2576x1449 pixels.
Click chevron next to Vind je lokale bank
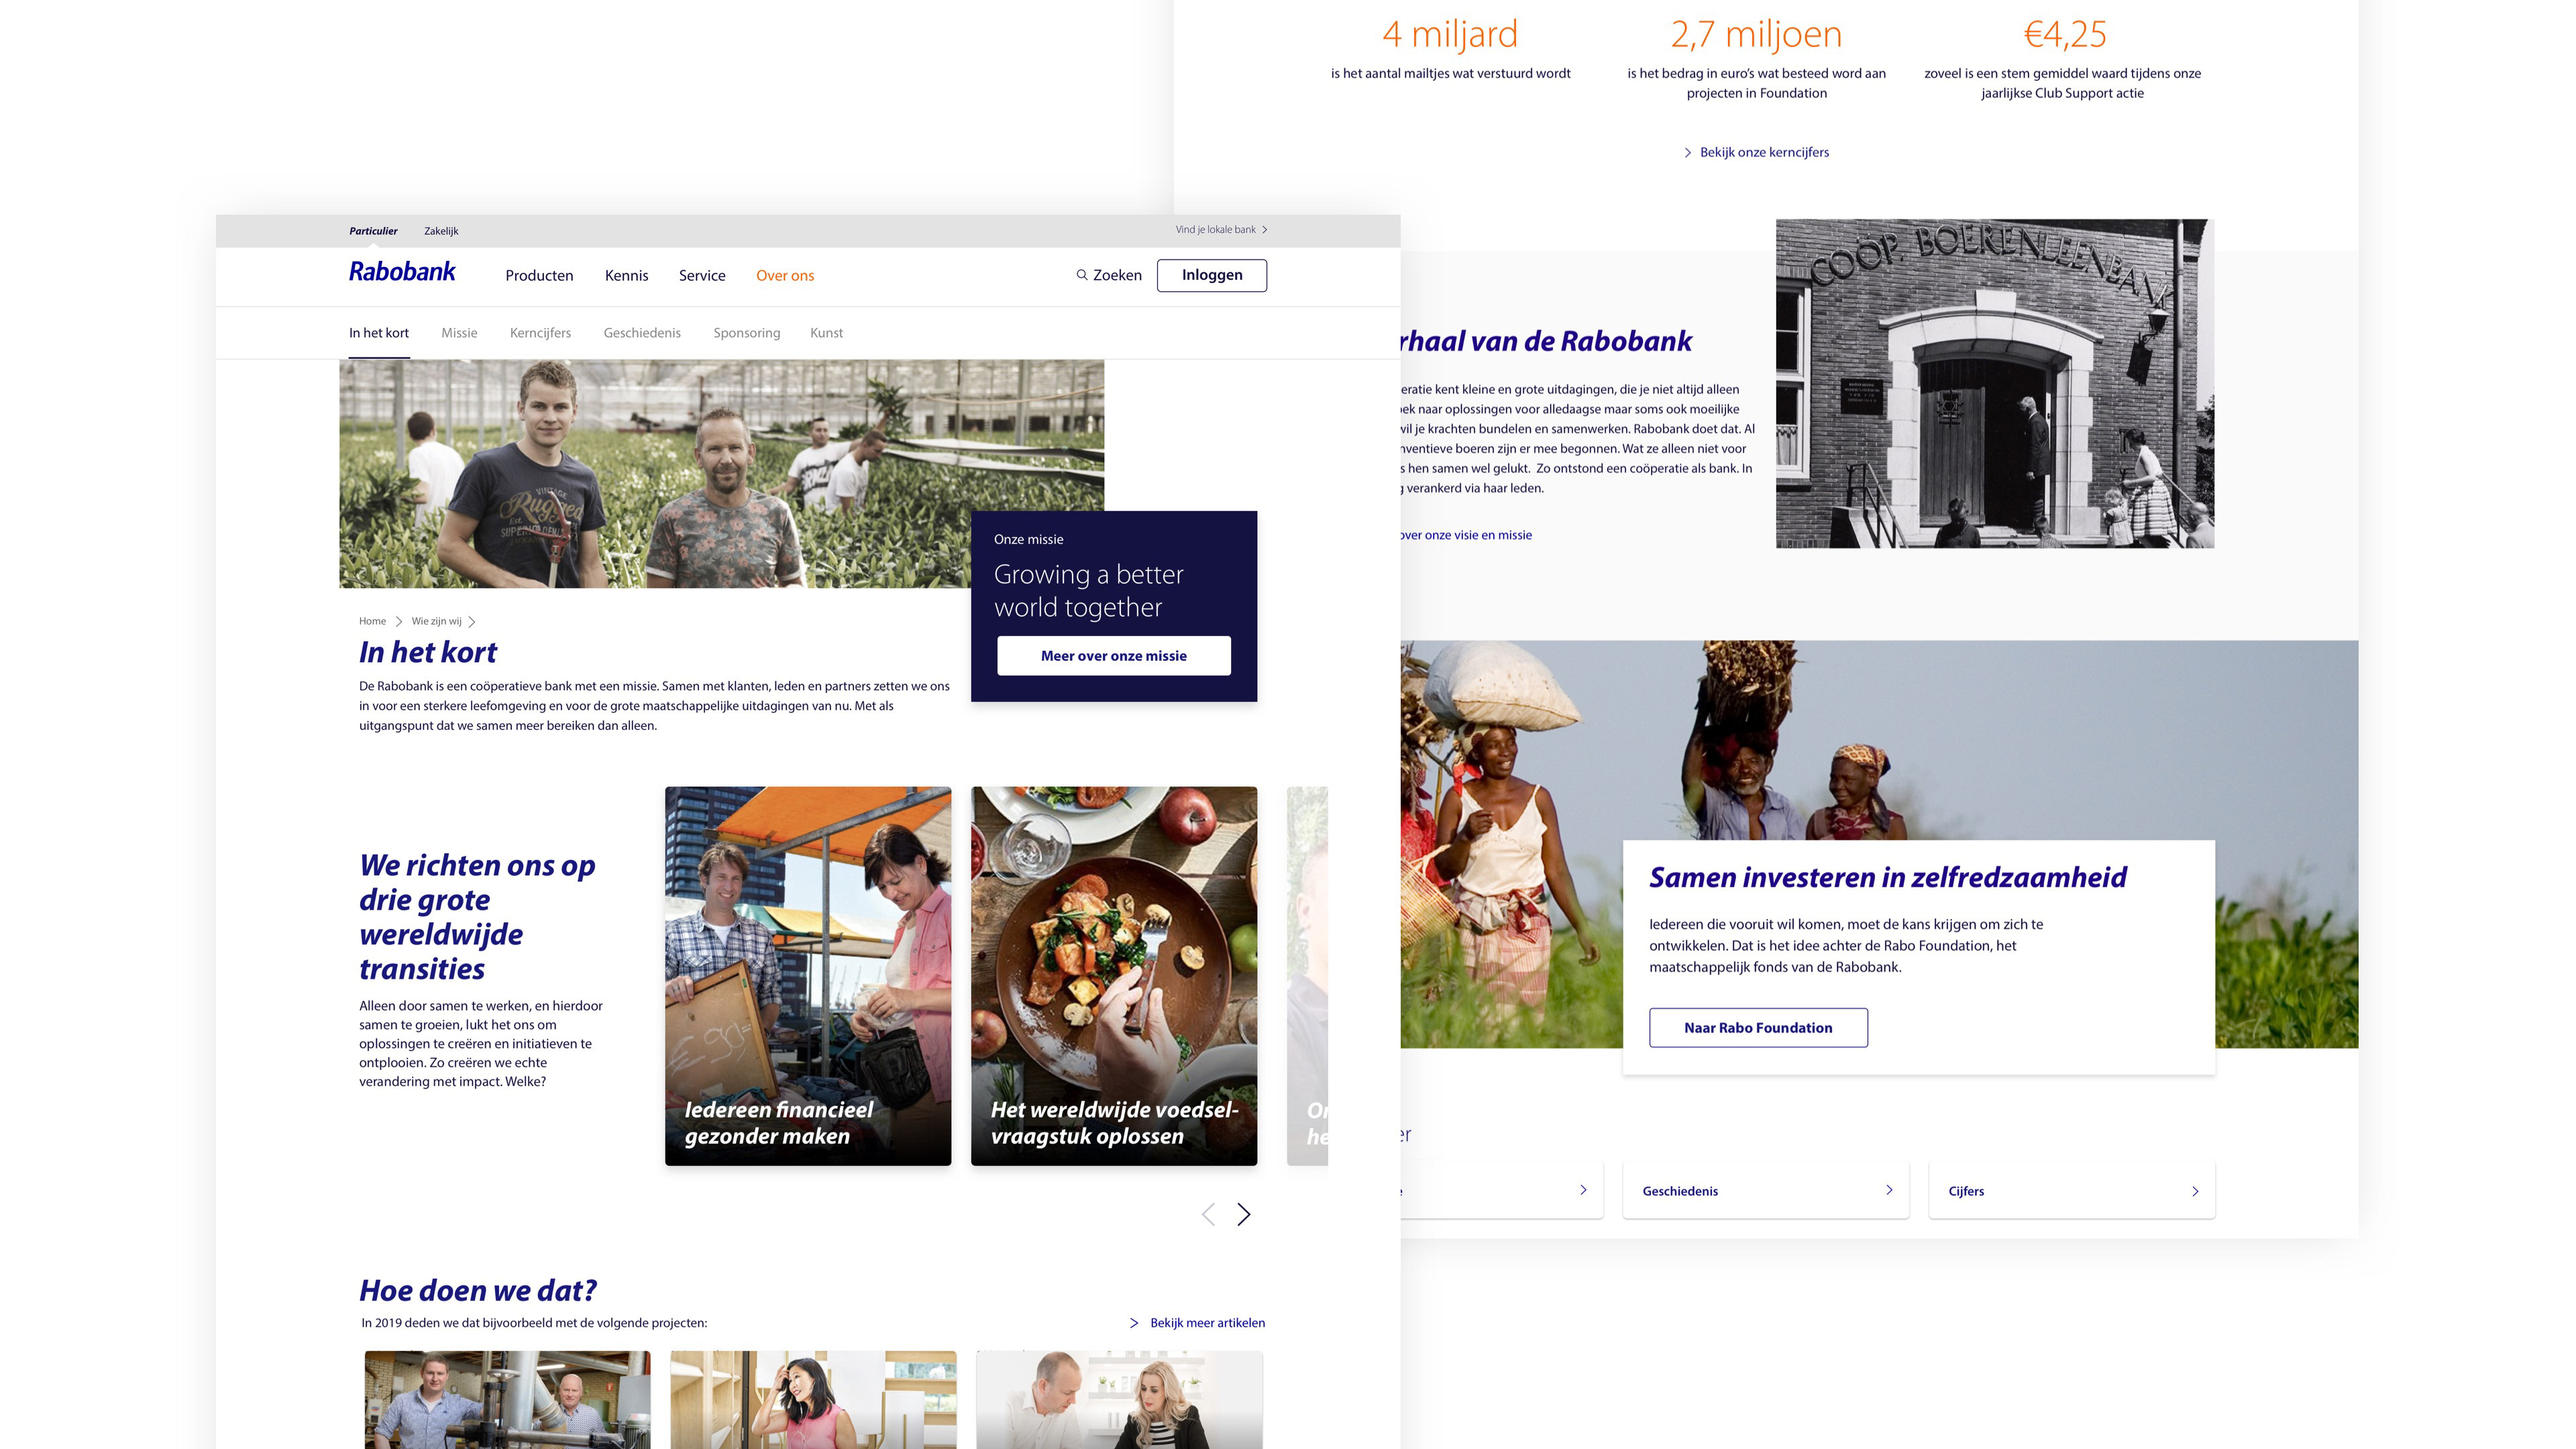pos(1265,230)
